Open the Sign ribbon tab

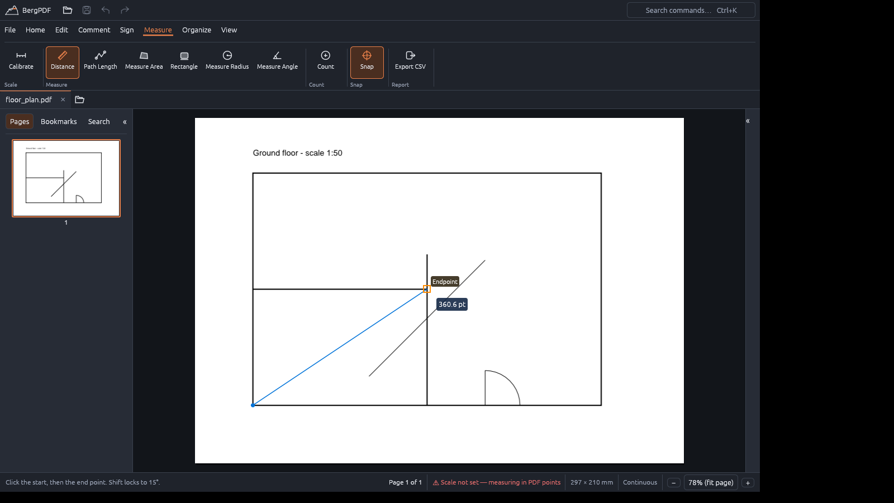127,30
